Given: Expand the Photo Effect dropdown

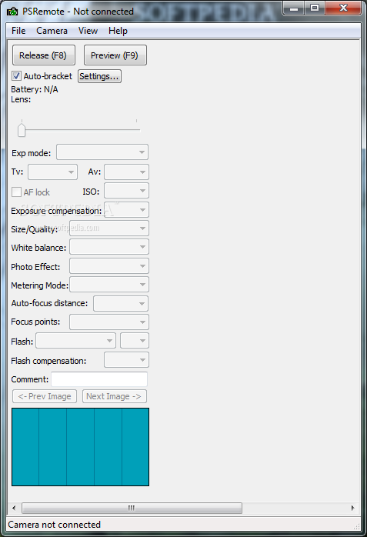Looking at the screenshot, I should [x=109, y=266].
